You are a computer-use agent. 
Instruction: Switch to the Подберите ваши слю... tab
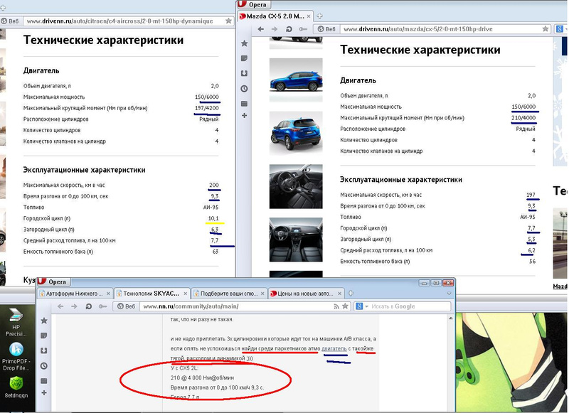228,294
